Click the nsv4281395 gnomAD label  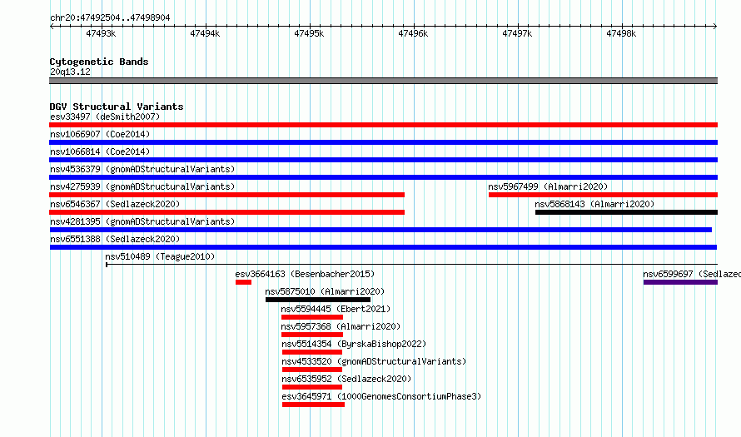tap(142, 221)
